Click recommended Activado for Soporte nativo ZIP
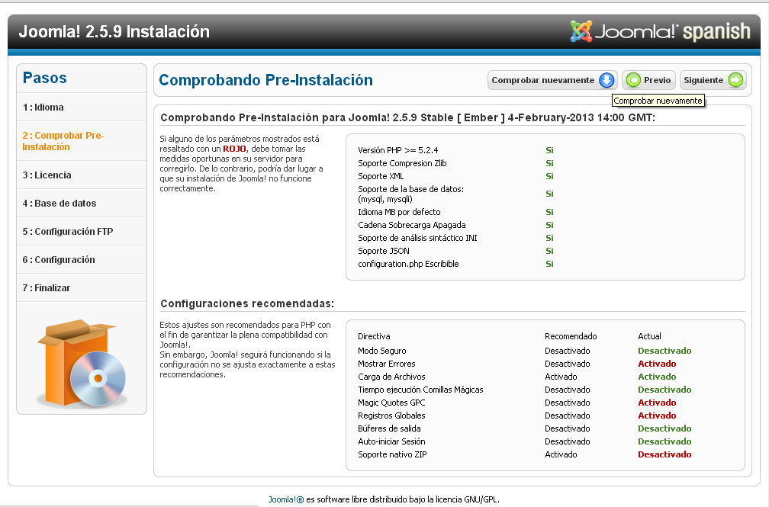Viewport: 769px width, 507px height. click(x=561, y=454)
